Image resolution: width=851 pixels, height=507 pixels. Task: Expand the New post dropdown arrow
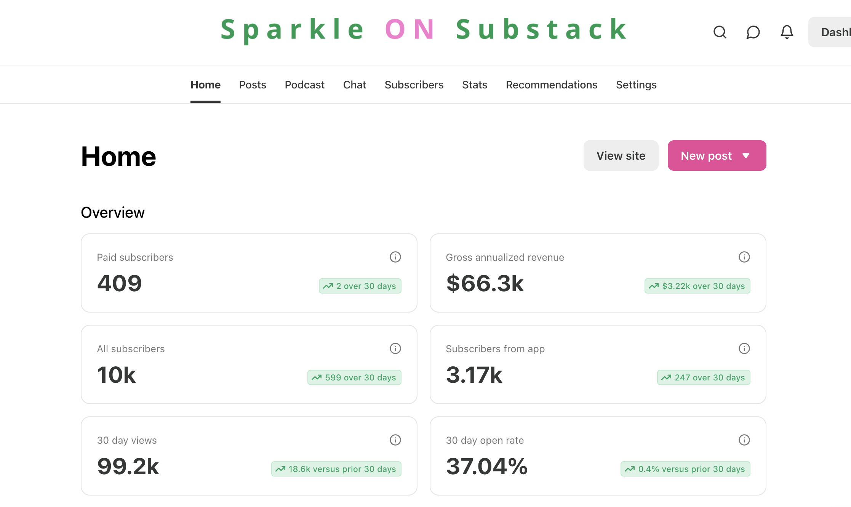746,156
